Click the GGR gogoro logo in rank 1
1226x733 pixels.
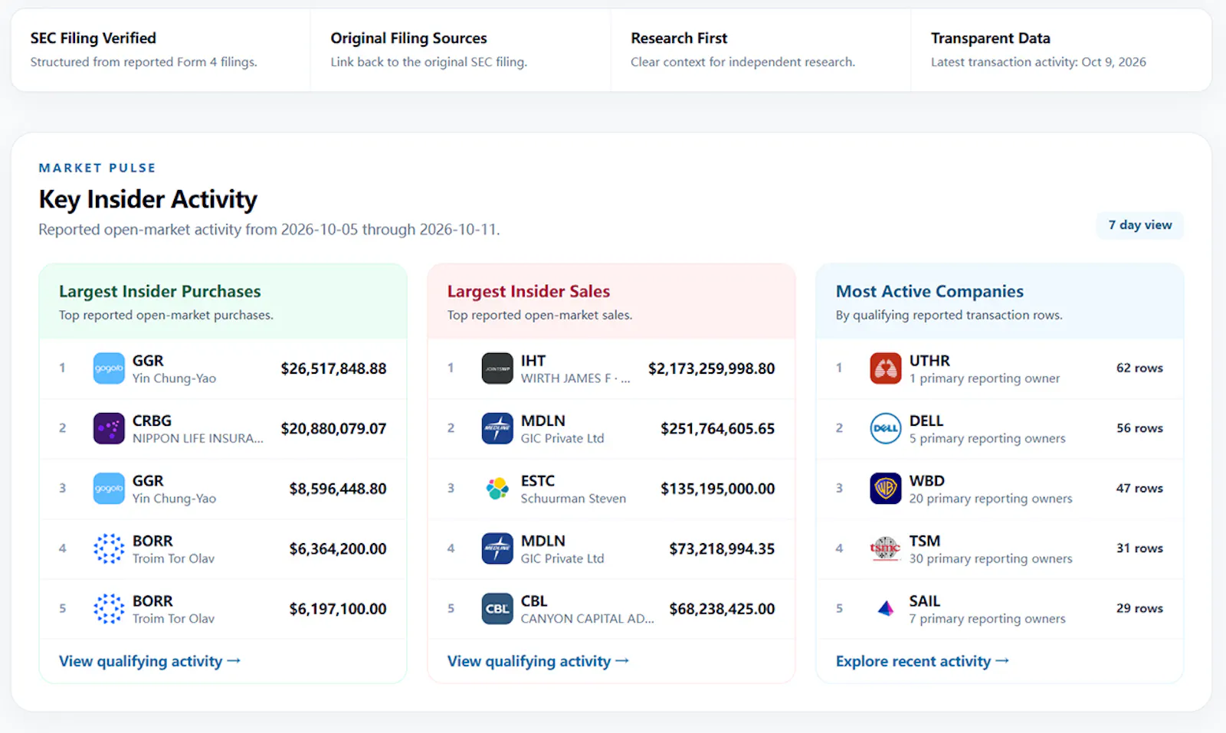(x=109, y=368)
